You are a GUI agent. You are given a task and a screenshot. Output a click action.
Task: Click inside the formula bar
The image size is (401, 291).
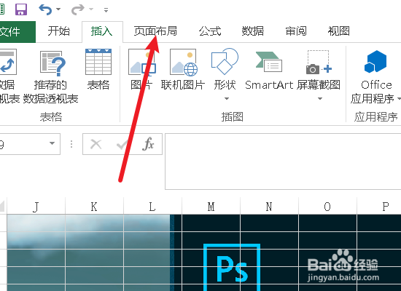pos(283,162)
